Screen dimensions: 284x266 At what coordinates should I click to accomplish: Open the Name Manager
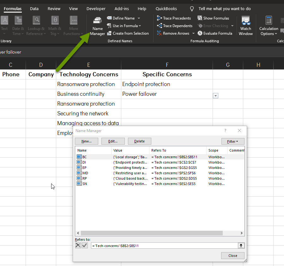(x=97, y=25)
